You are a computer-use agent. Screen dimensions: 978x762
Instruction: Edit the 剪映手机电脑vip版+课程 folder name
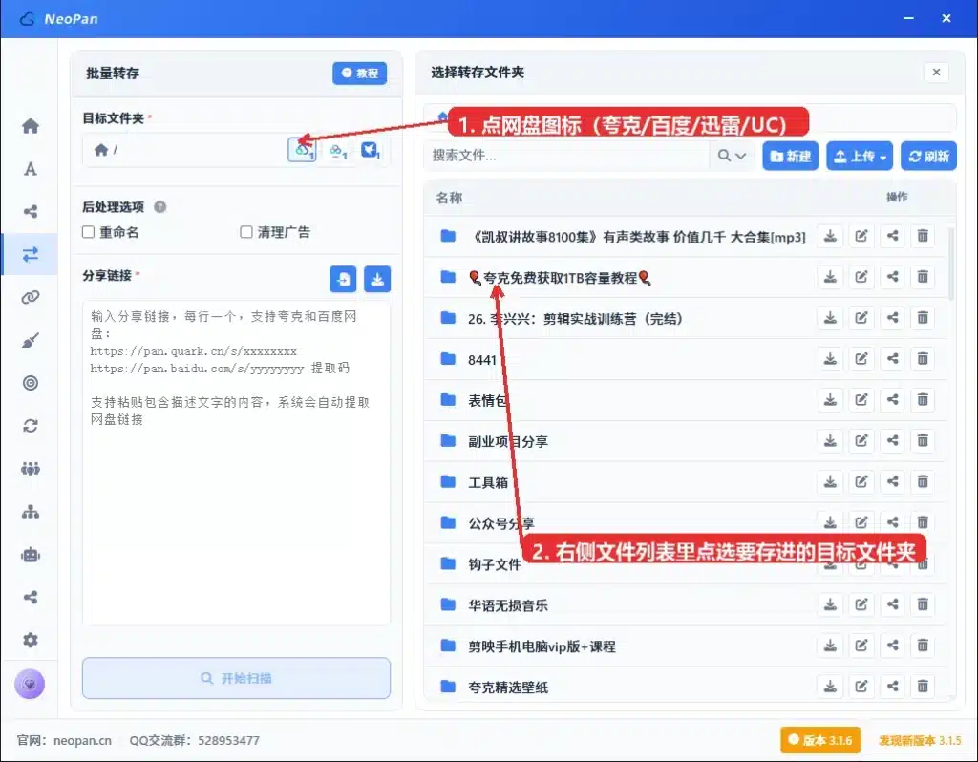[x=861, y=646]
